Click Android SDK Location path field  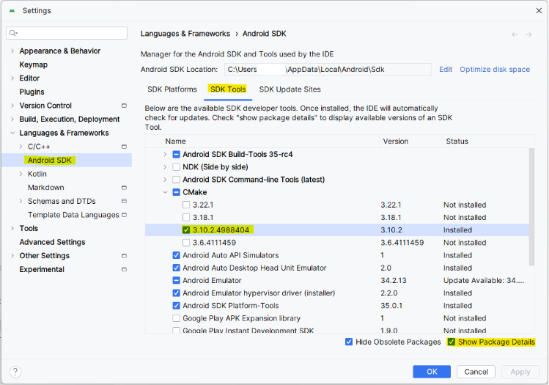[328, 70]
